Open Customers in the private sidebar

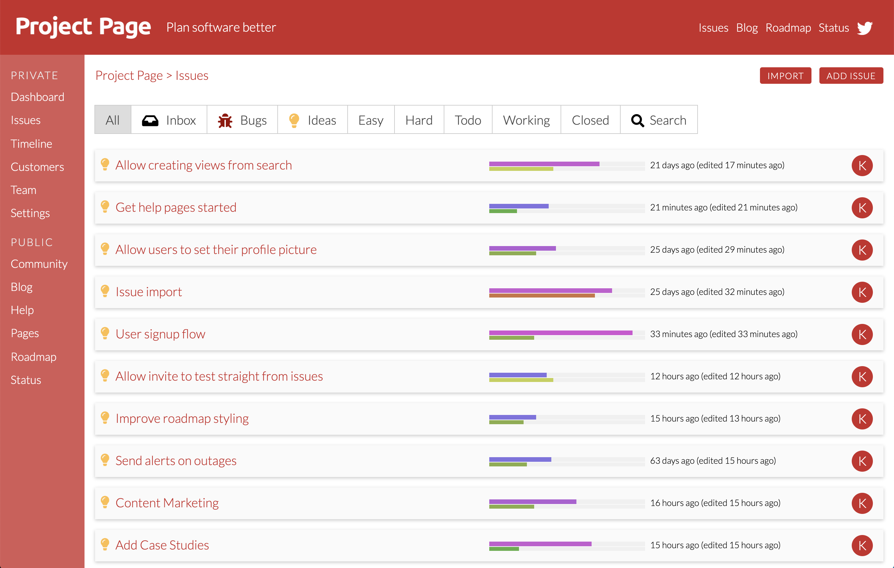37,167
